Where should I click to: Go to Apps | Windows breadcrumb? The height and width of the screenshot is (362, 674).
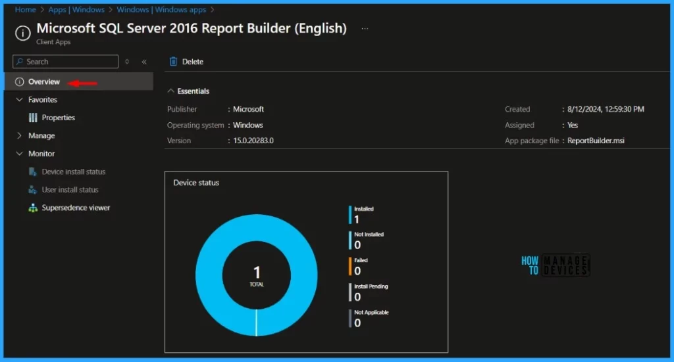pyautogui.click(x=76, y=9)
